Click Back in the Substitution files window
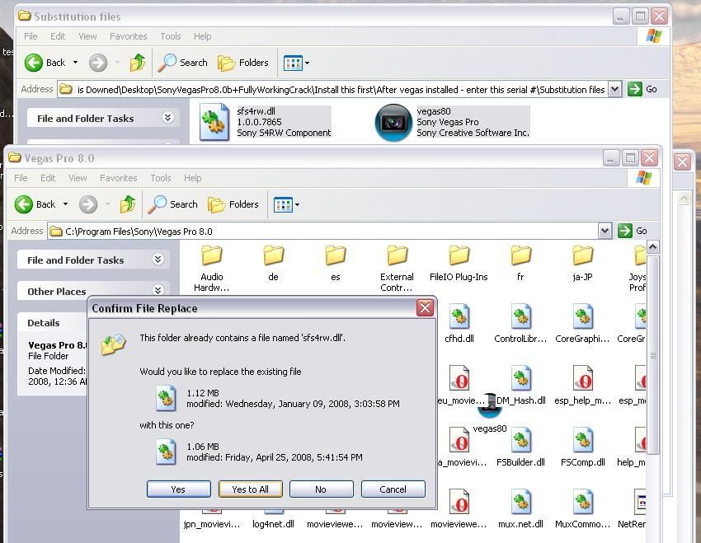701x543 pixels. coord(45,63)
